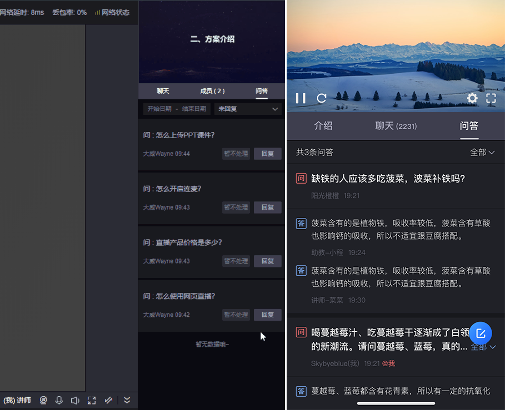Open the 介绍 tab

pos(323,126)
